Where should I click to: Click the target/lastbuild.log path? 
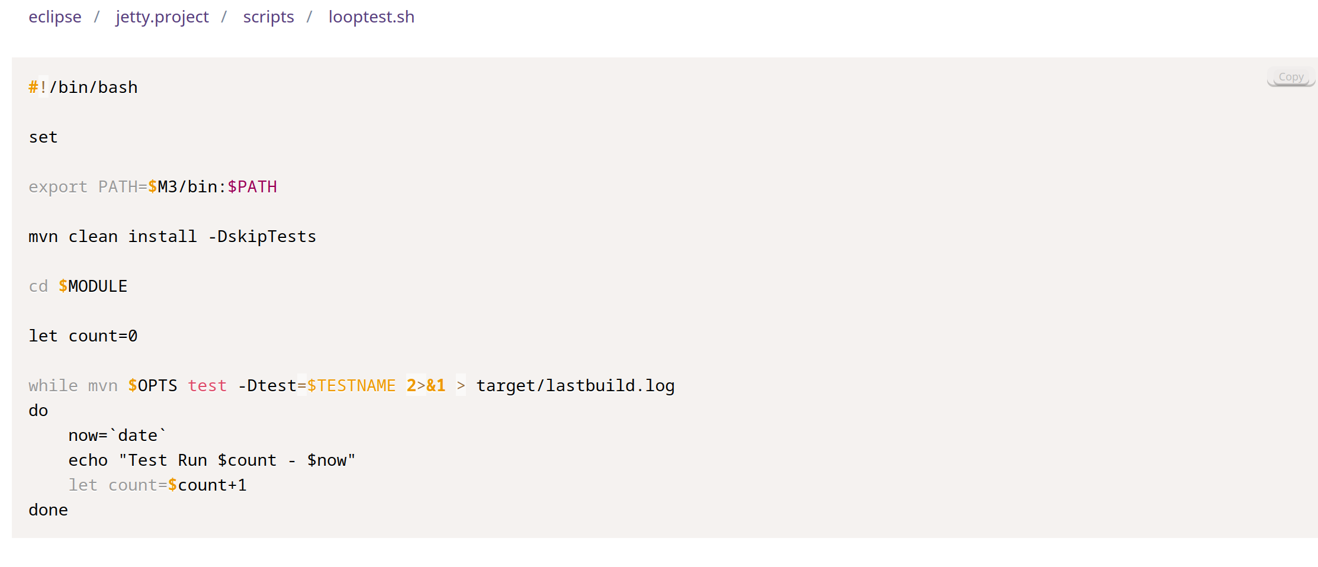point(575,386)
